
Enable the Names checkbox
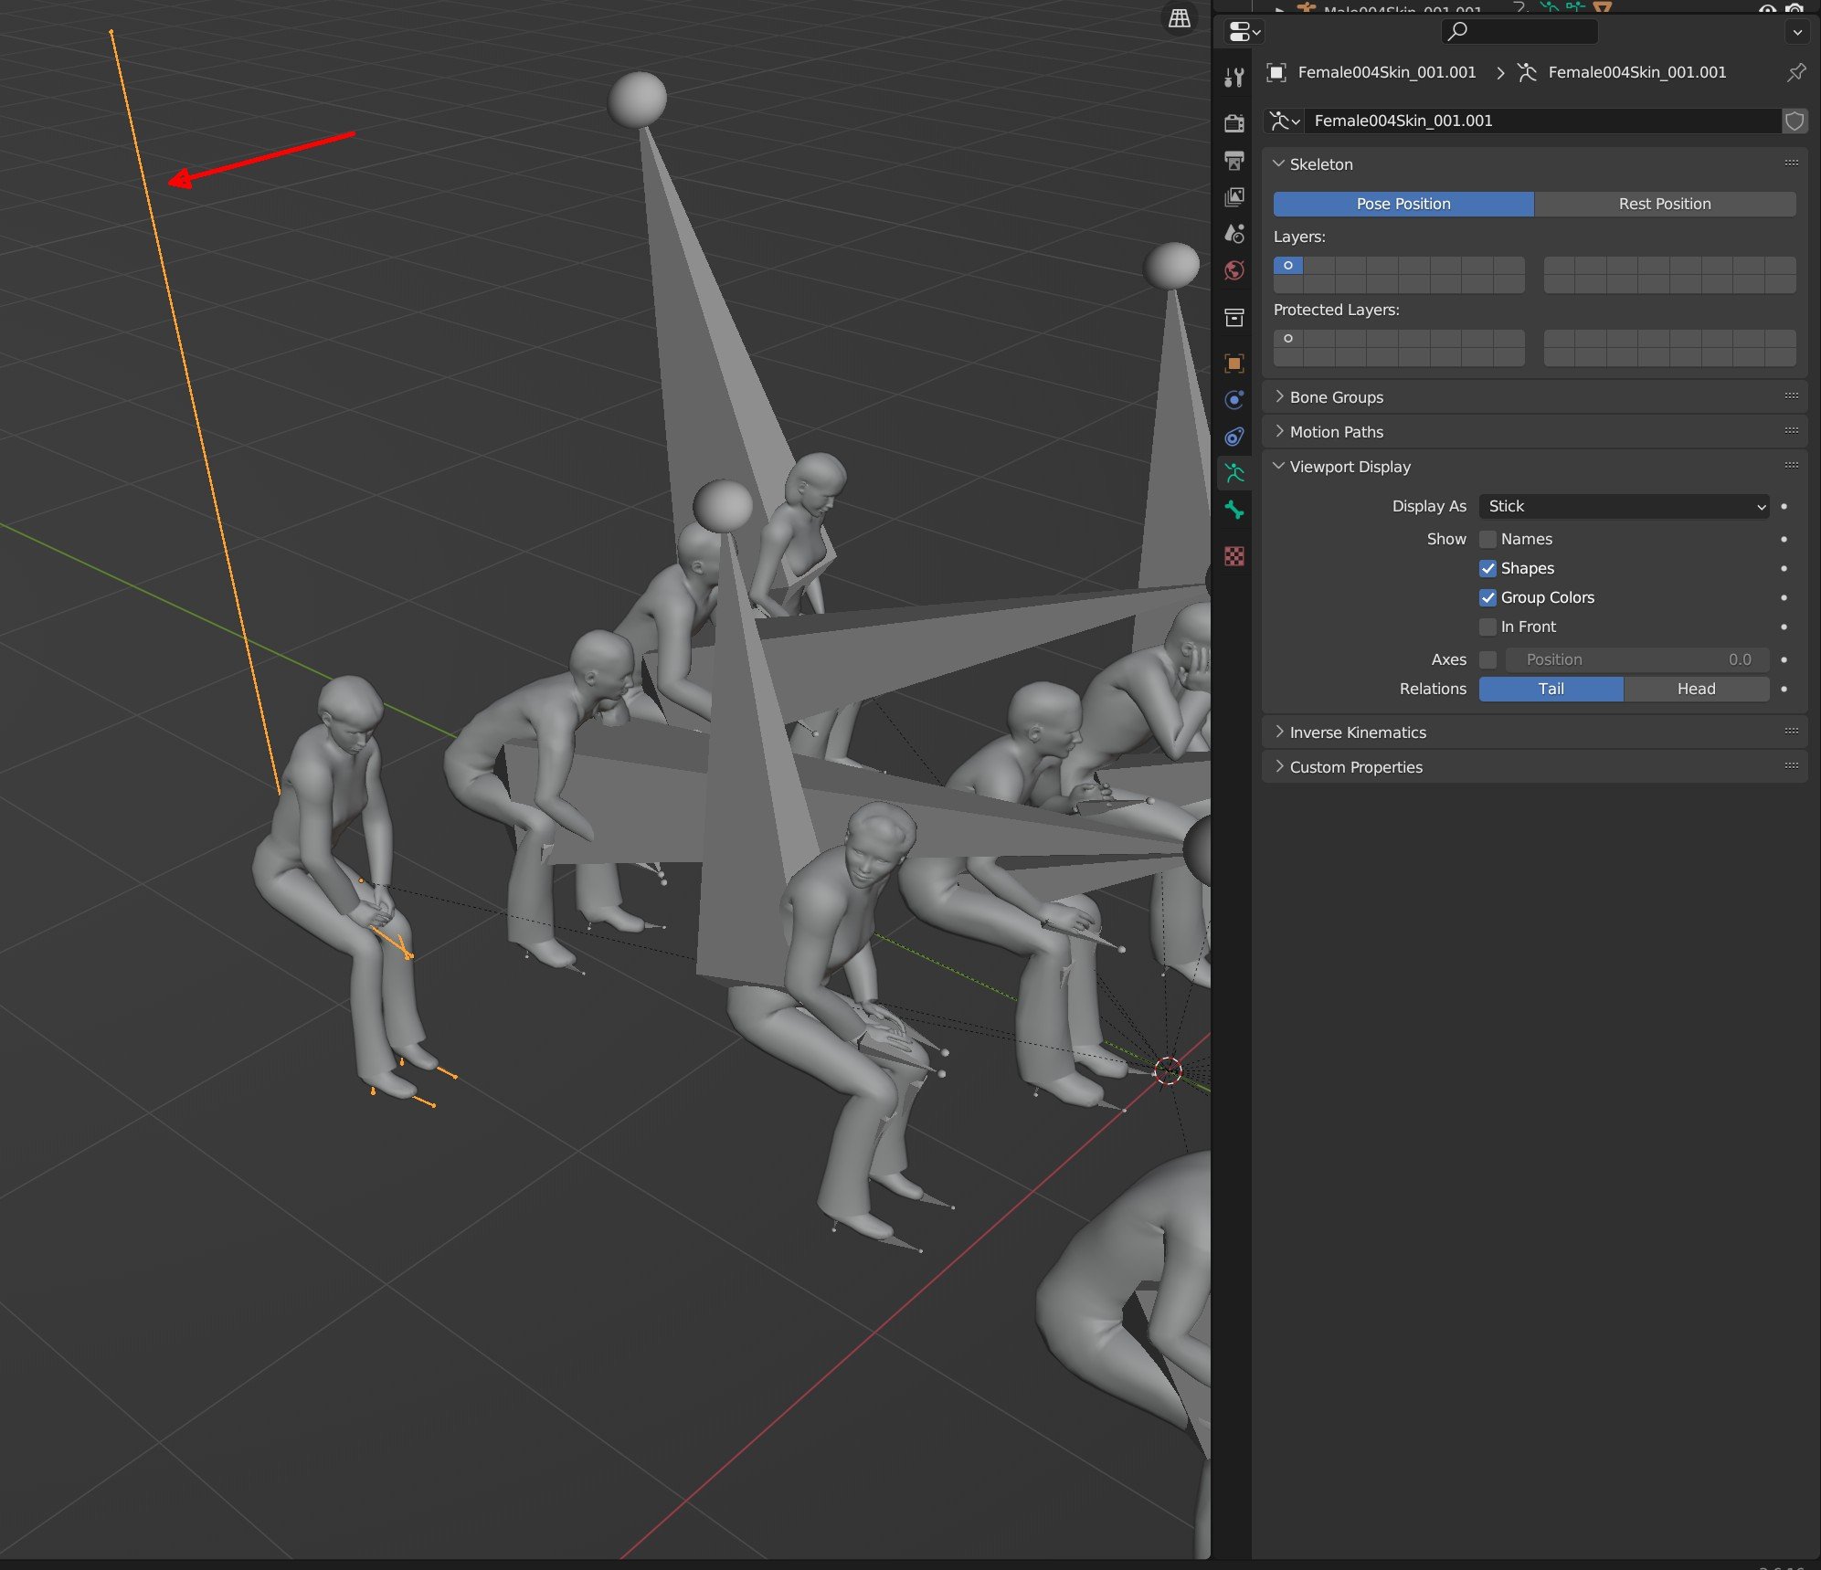tap(1488, 539)
